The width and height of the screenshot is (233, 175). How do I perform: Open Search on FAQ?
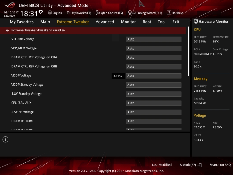pyautogui.click(x=220, y=165)
